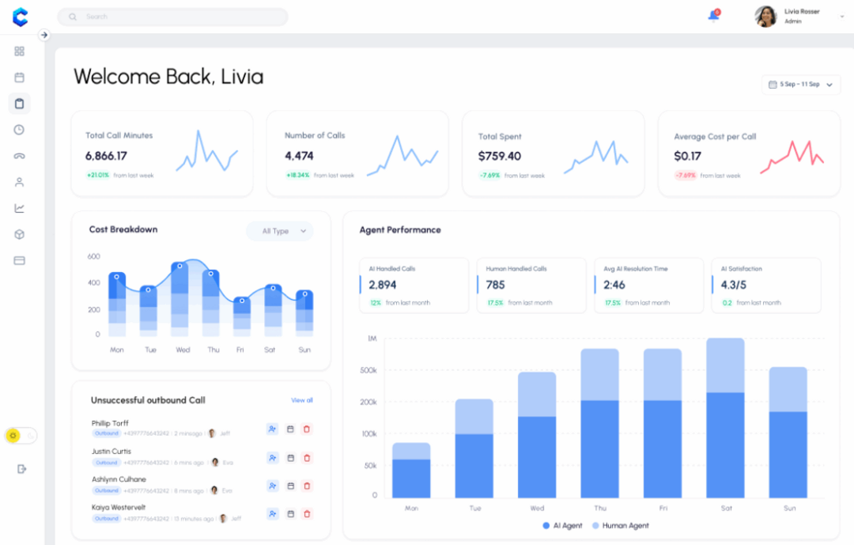Assign agent to Justin Curtis call
The height and width of the screenshot is (545, 854).
pyautogui.click(x=273, y=457)
